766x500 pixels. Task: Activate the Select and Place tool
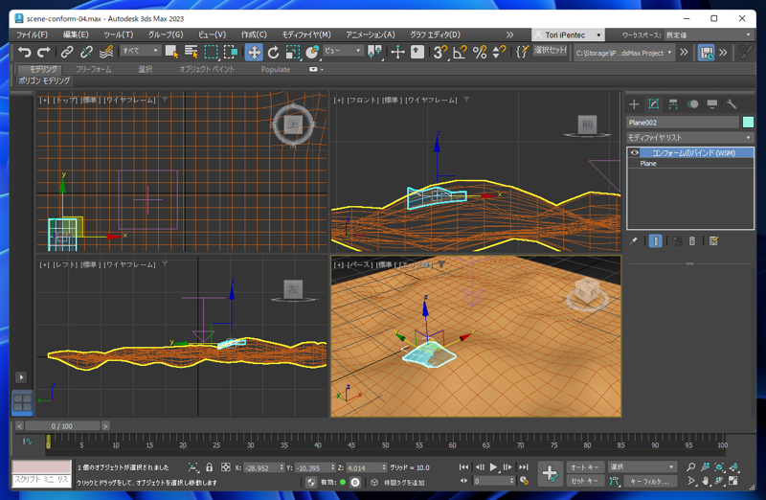(x=312, y=52)
